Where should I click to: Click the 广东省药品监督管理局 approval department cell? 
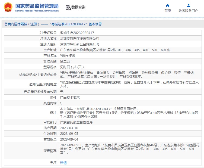tap(76, 122)
